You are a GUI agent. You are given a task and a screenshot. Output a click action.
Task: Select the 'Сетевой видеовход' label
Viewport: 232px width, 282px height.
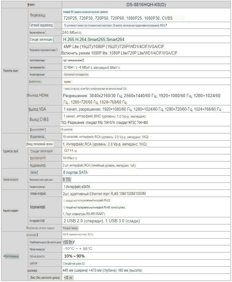[41, 25]
